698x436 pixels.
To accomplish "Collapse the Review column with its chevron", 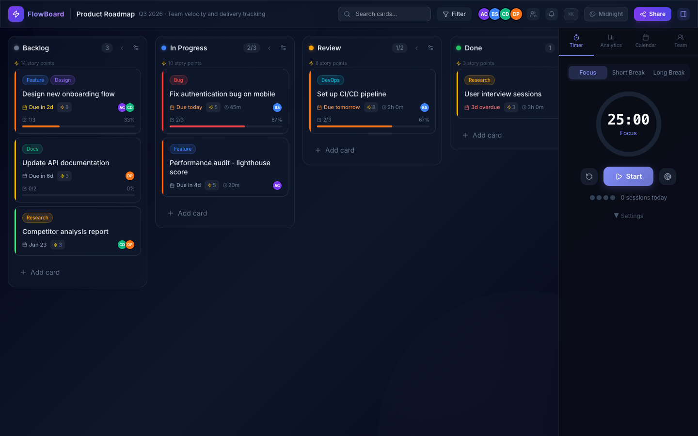I will click(x=417, y=48).
